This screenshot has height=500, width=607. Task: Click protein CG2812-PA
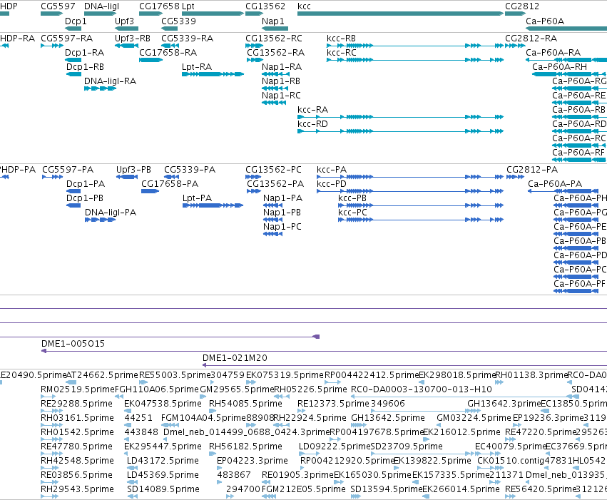532,170
